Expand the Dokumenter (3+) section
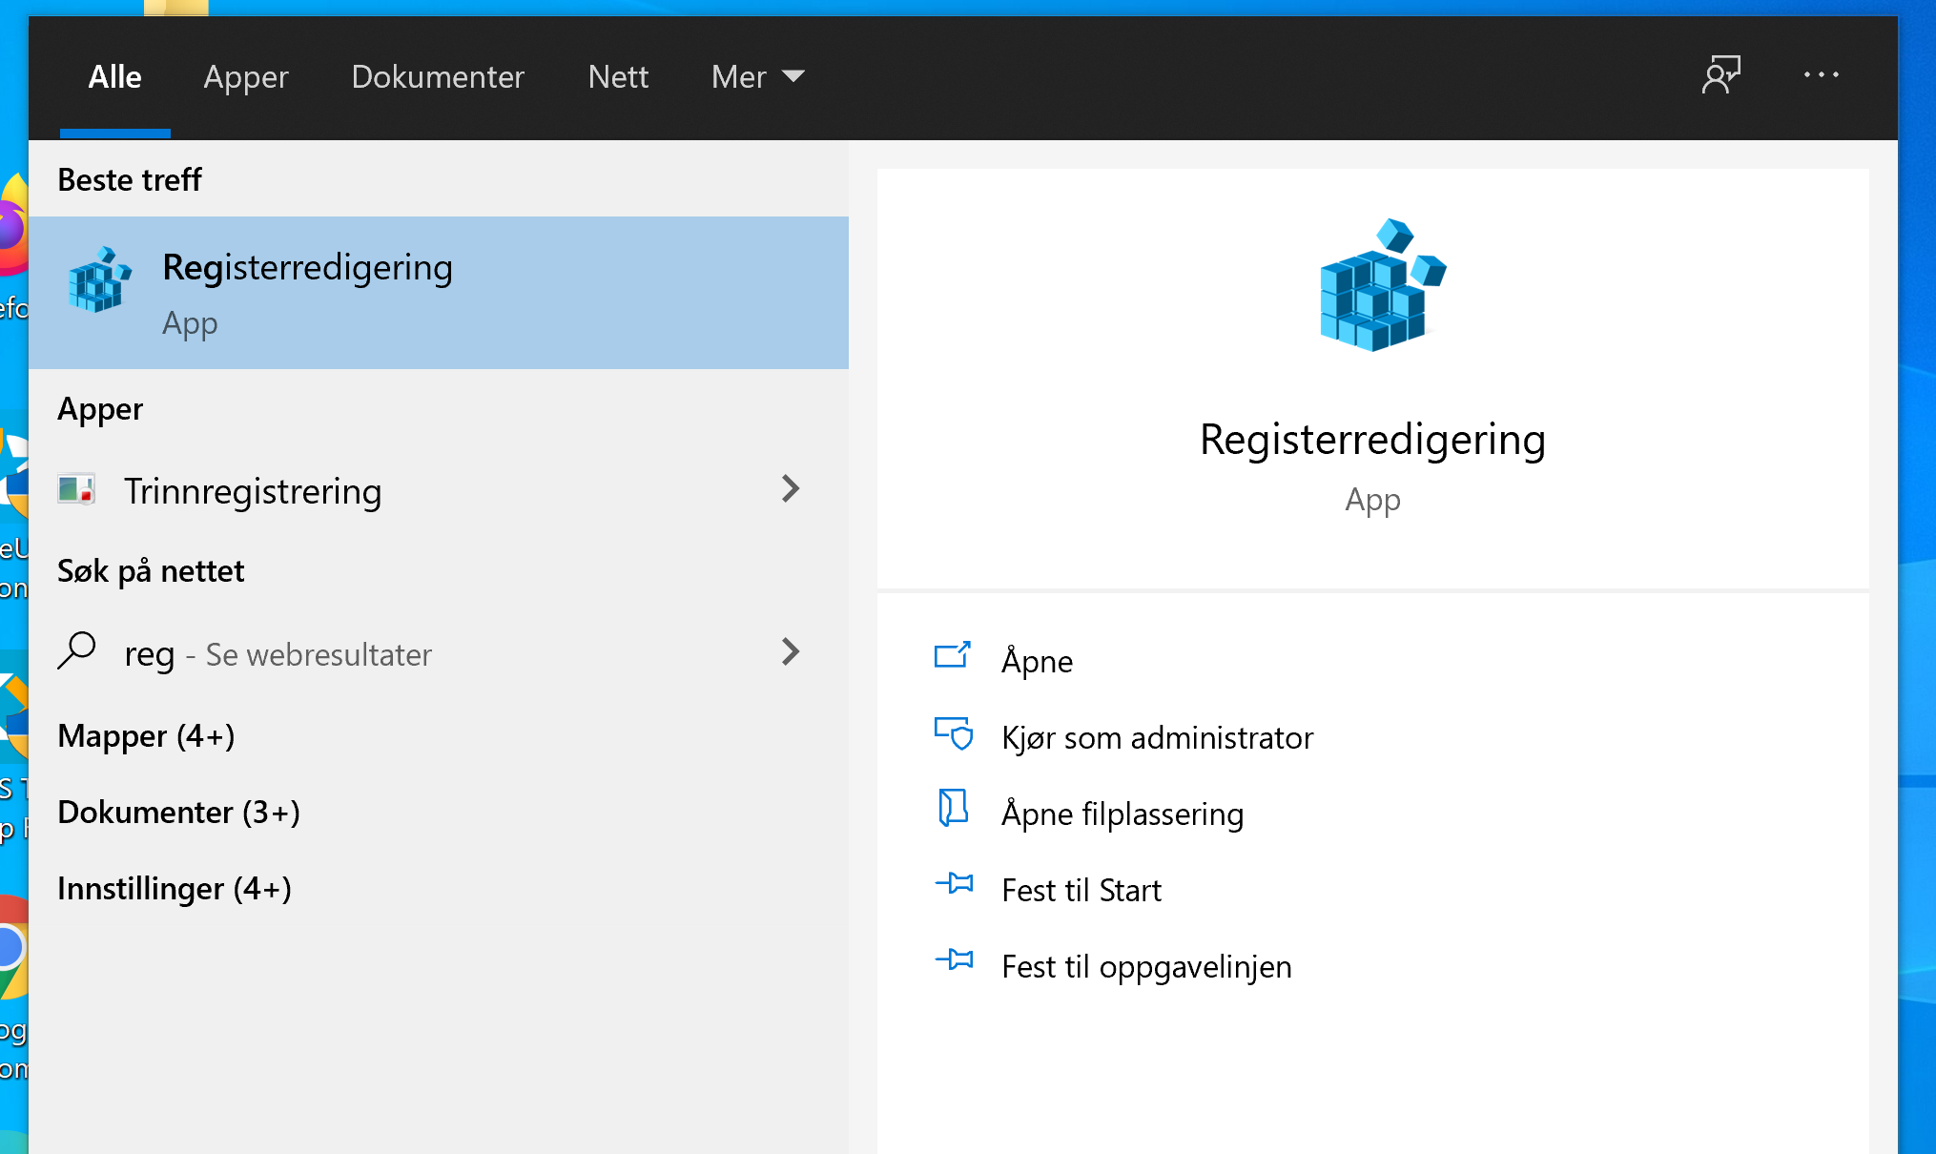This screenshot has height=1154, width=1936. (178, 812)
